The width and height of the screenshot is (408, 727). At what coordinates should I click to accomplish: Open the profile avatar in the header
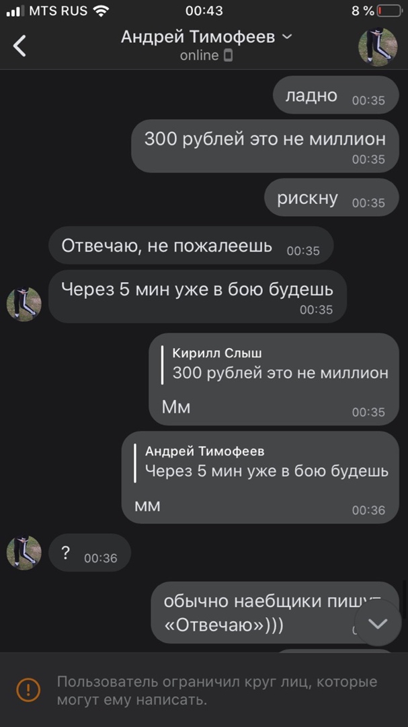click(x=378, y=46)
